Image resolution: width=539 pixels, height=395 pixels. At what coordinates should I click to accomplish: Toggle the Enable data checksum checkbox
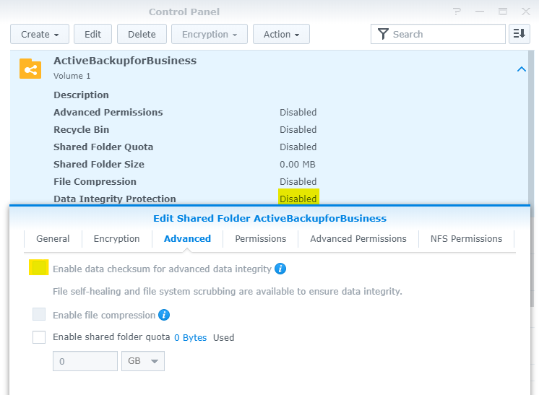(39, 268)
